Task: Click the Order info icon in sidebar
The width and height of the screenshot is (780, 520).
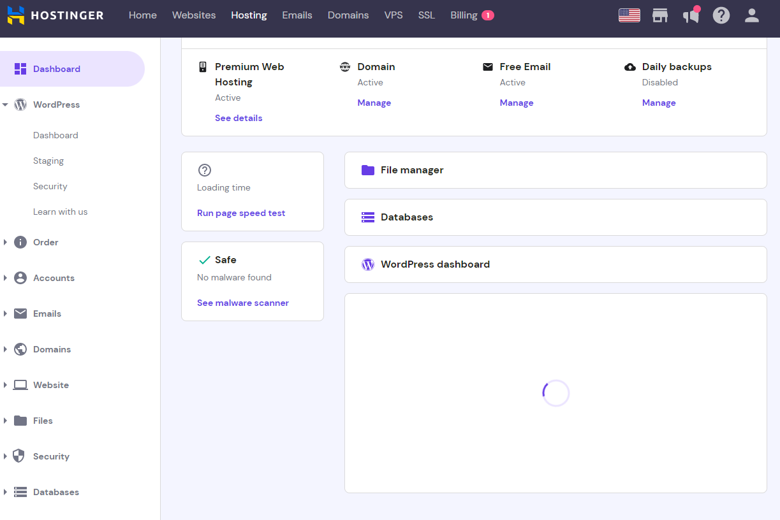Action: pyautogui.click(x=20, y=242)
